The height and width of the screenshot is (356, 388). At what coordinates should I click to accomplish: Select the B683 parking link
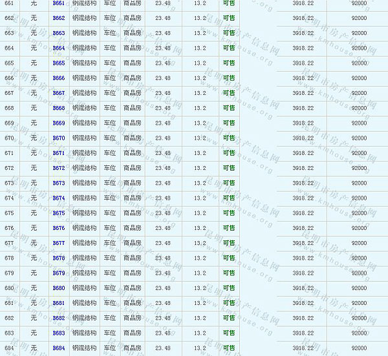click(x=58, y=333)
